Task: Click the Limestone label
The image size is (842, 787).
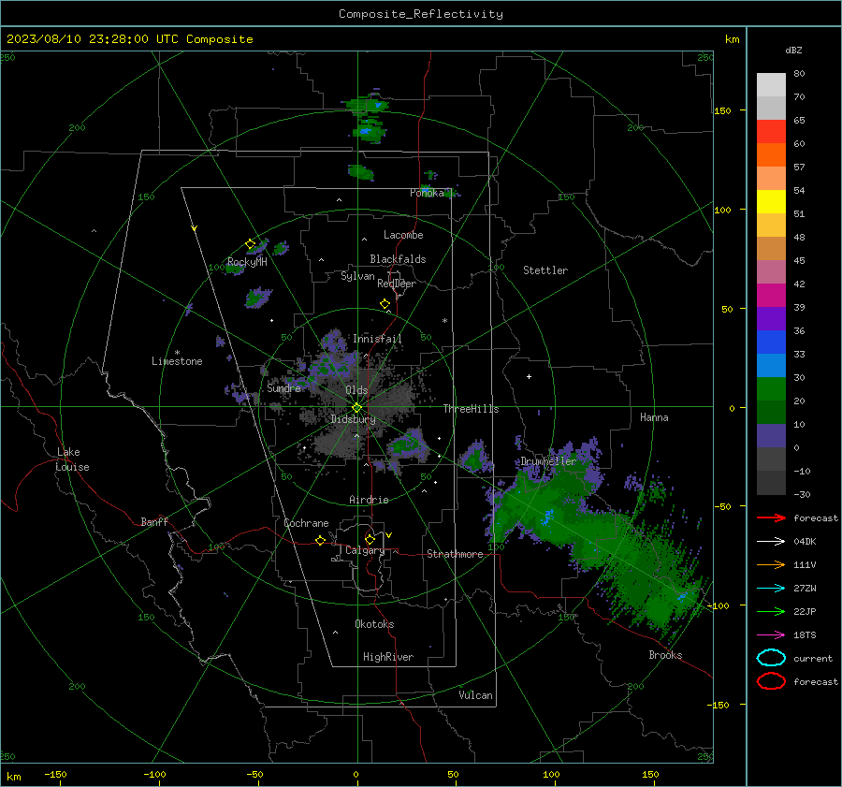Action: tap(177, 361)
